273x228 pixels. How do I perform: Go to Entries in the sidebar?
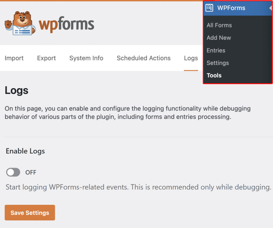coord(216,50)
